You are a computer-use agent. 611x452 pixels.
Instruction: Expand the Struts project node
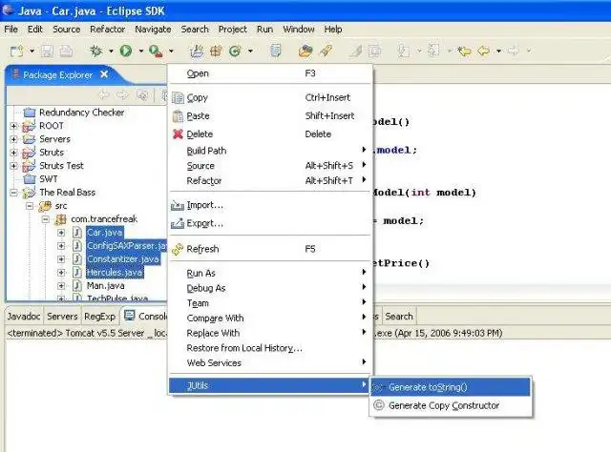[13, 153]
